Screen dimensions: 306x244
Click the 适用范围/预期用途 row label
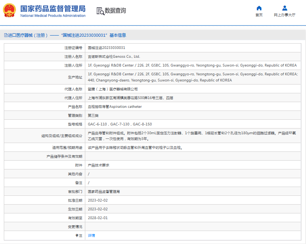pyautogui.click(x=67, y=148)
